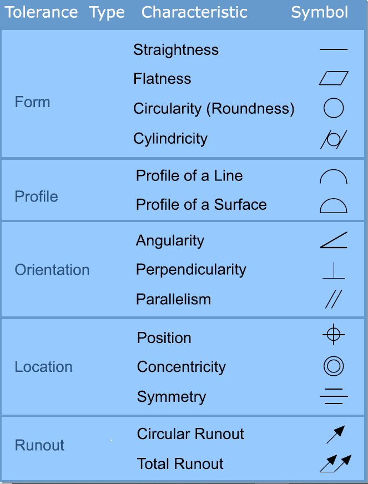This screenshot has width=368, height=484.
Task: Select the Orientation tolerance type label
Action: click(52, 270)
